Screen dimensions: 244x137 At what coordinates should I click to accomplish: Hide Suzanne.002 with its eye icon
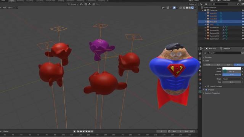tap(242, 27)
